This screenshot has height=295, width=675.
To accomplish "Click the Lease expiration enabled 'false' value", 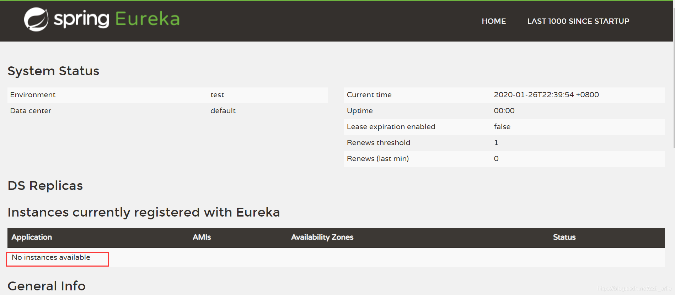I will click(x=502, y=127).
